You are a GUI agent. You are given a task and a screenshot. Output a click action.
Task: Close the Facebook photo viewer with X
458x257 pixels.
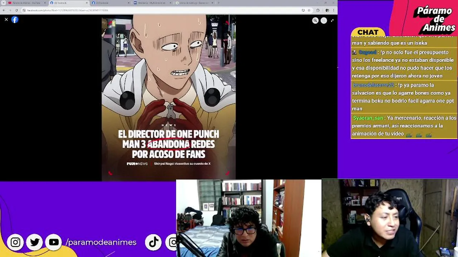click(x=6, y=20)
